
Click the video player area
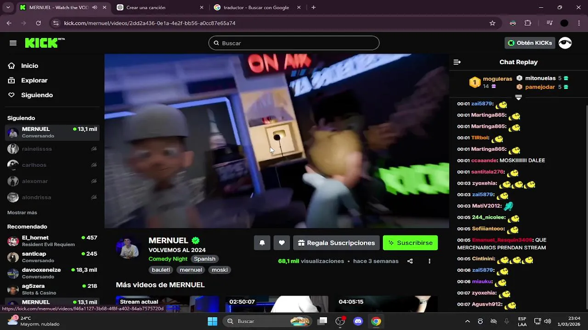click(277, 141)
